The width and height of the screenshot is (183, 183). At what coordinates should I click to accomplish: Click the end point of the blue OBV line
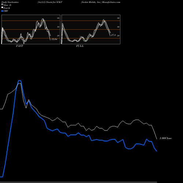tap(157, 151)
